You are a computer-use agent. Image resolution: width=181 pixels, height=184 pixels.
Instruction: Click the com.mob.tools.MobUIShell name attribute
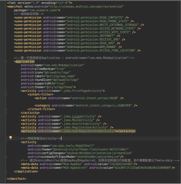(x=61, y=146)
